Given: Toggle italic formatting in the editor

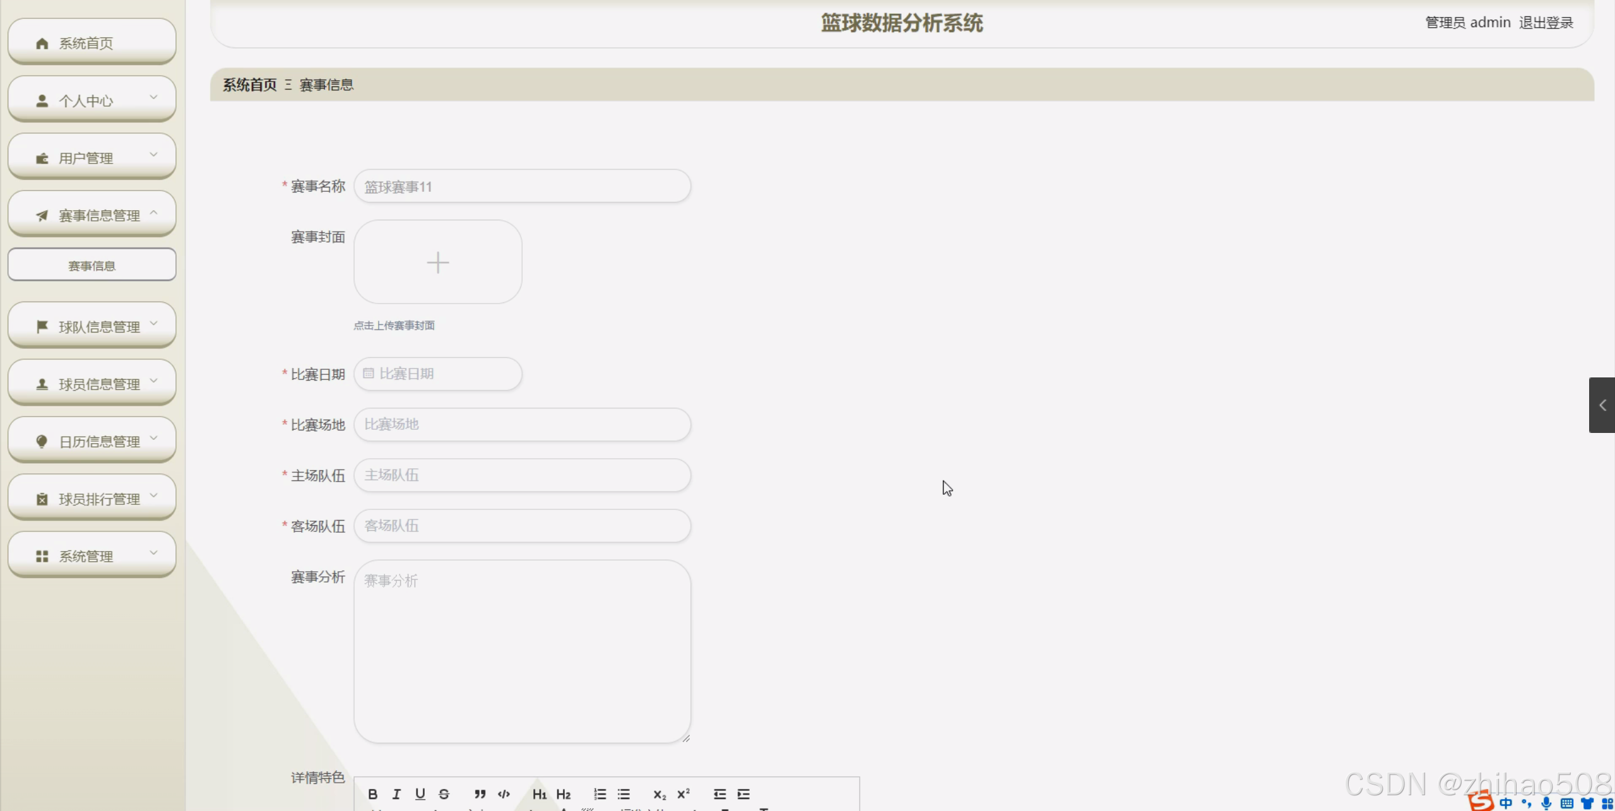Looking at the screenshot, I should point(396,794).
